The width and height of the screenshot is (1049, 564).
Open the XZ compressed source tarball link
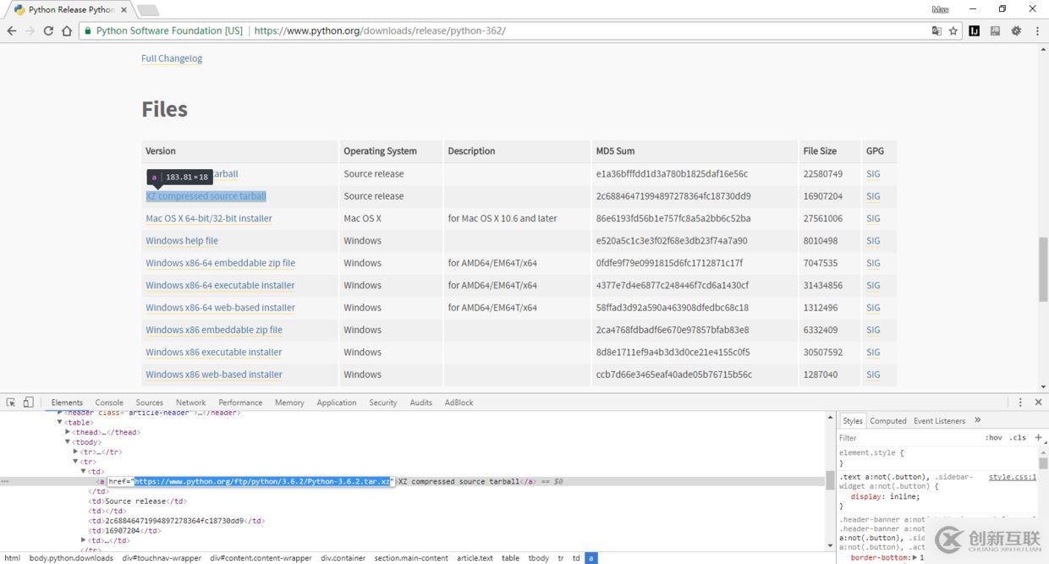206,196
